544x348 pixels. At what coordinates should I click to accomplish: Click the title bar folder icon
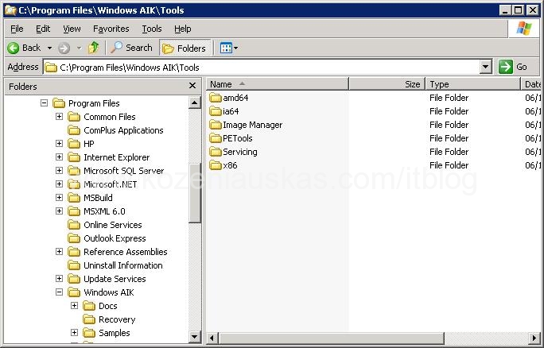11,10
